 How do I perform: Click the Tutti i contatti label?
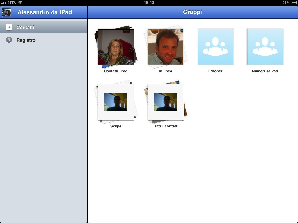coord(166,126)
